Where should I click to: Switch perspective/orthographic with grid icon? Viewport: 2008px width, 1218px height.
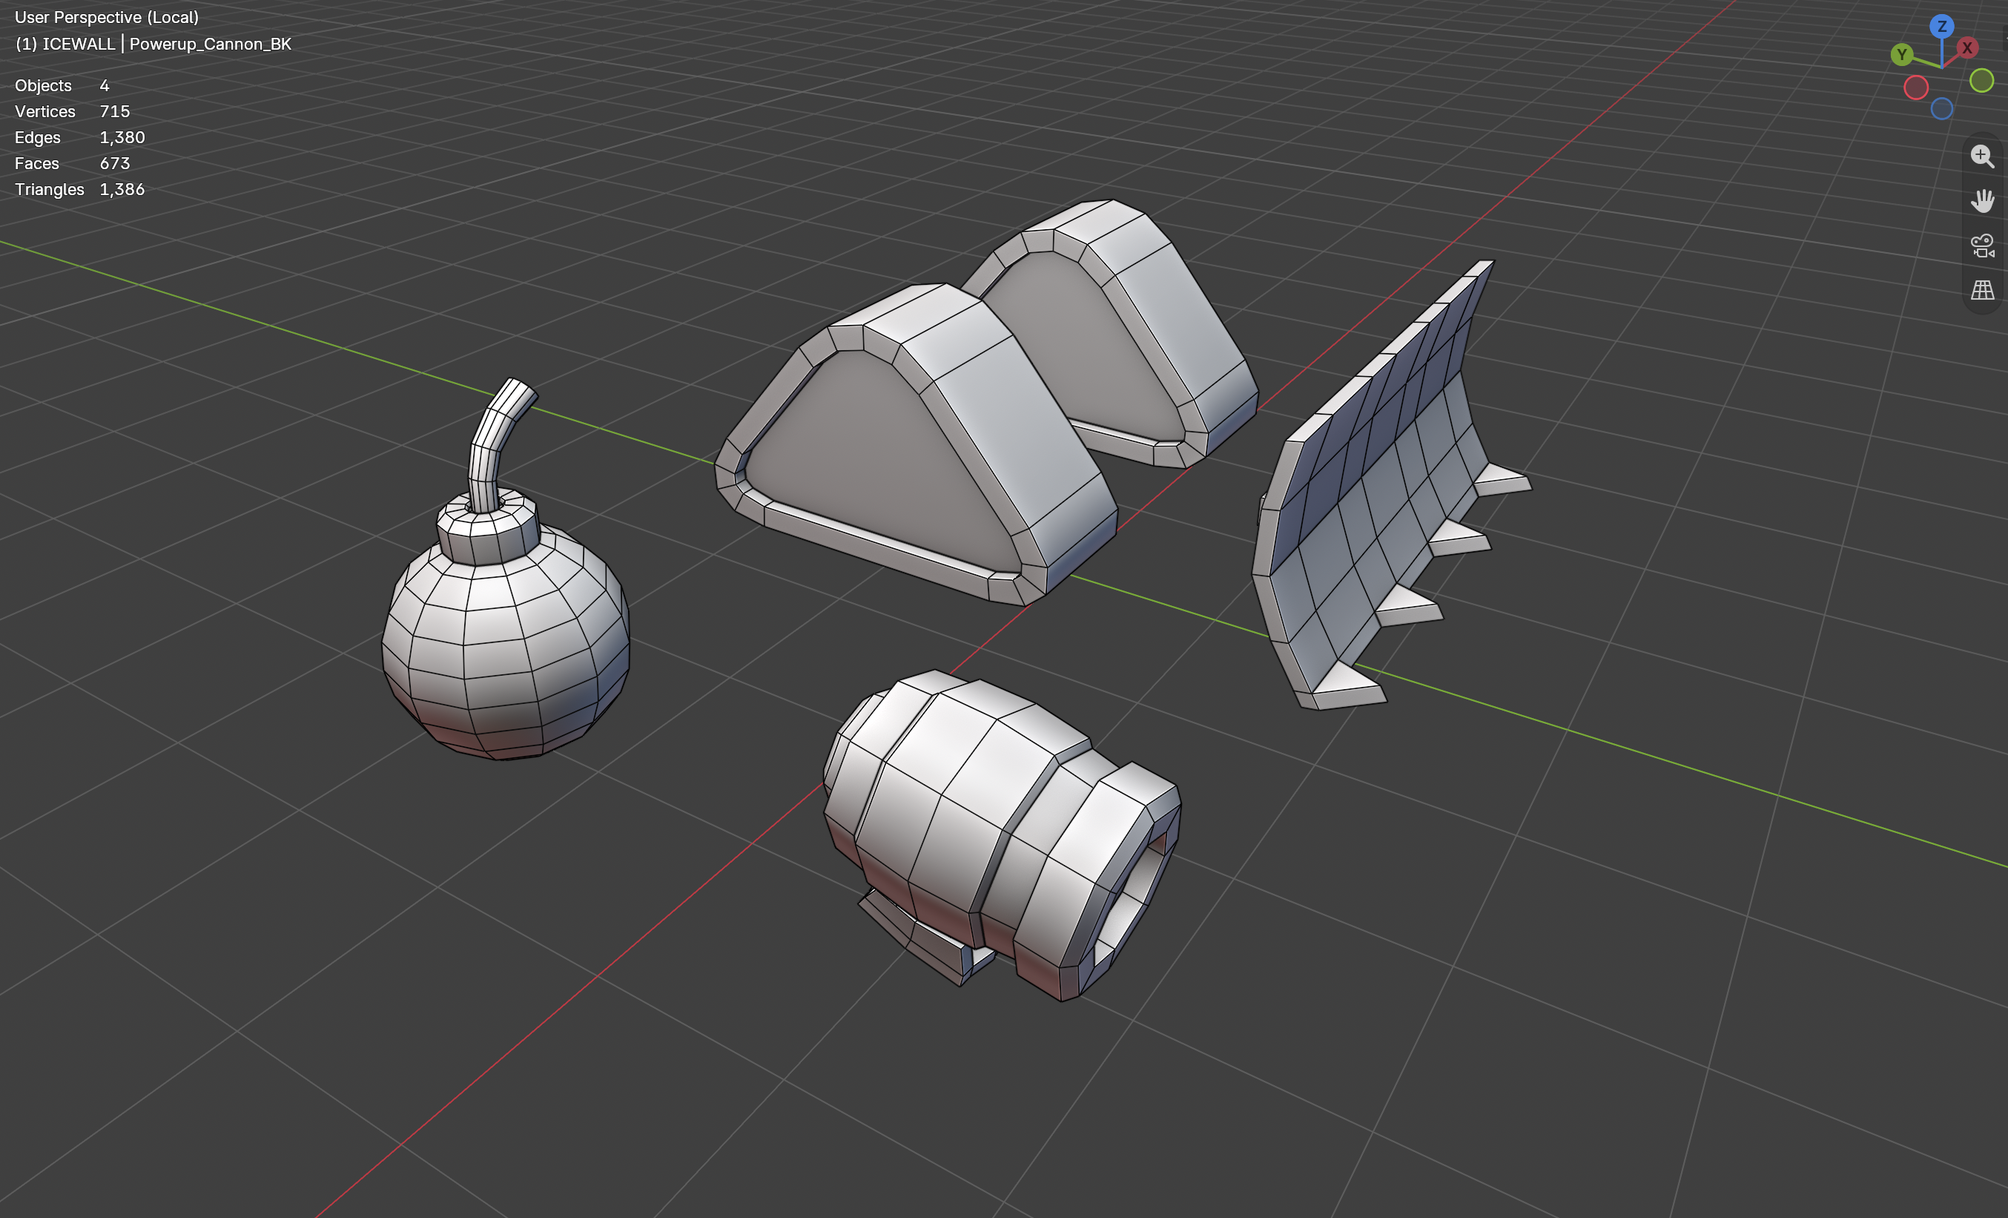(x=1982, y=290)
